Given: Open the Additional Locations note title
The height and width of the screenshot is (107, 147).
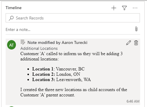Looking at the screenshot, I should click(39, 48).
